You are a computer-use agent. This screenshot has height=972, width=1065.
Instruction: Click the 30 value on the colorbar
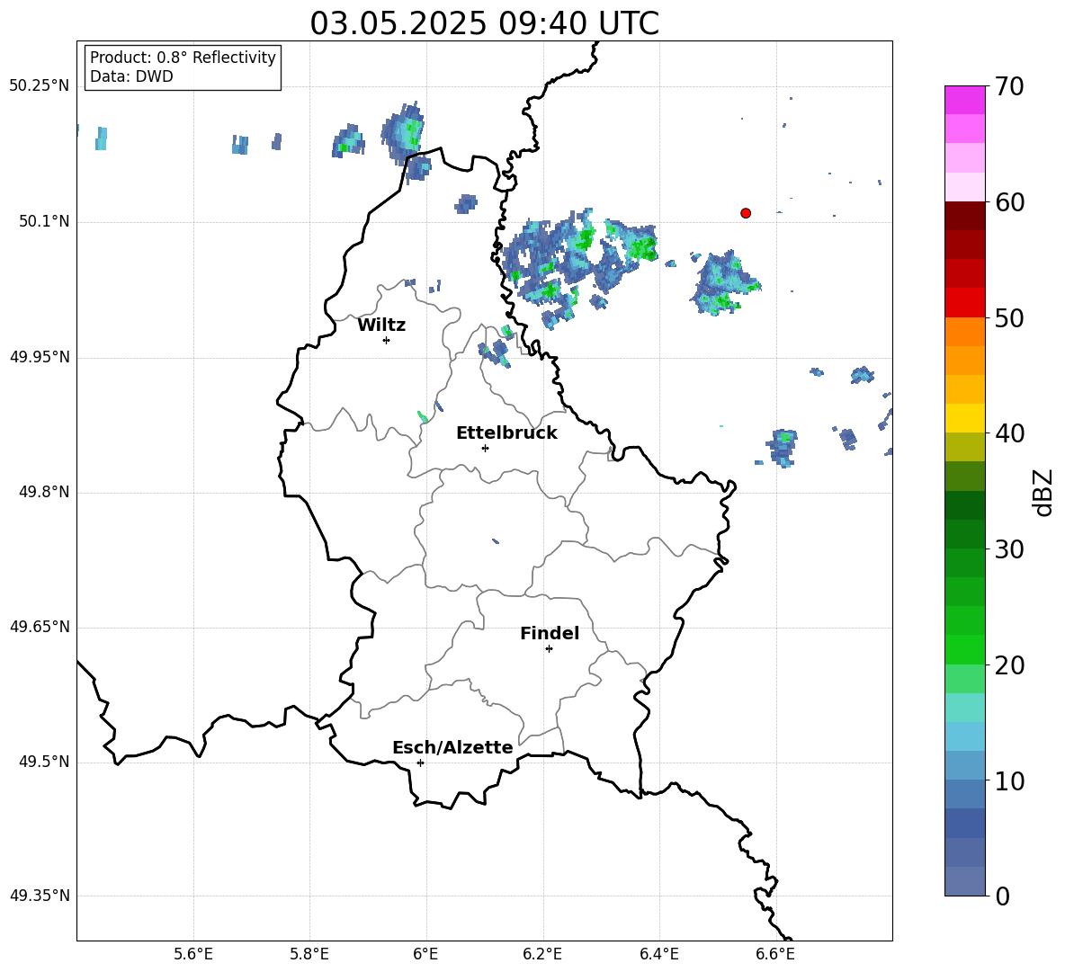pyautogui.click(x=1008, y=549)
